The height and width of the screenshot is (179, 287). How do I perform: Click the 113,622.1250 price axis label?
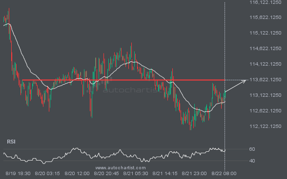266,80
